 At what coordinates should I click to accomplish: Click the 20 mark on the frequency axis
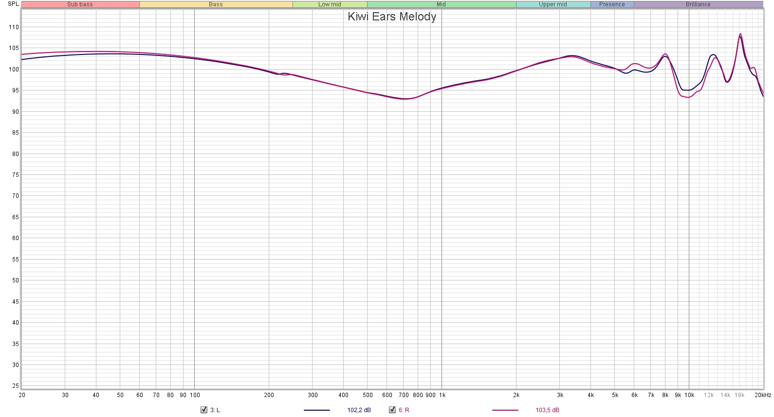[x=22, y=395]
